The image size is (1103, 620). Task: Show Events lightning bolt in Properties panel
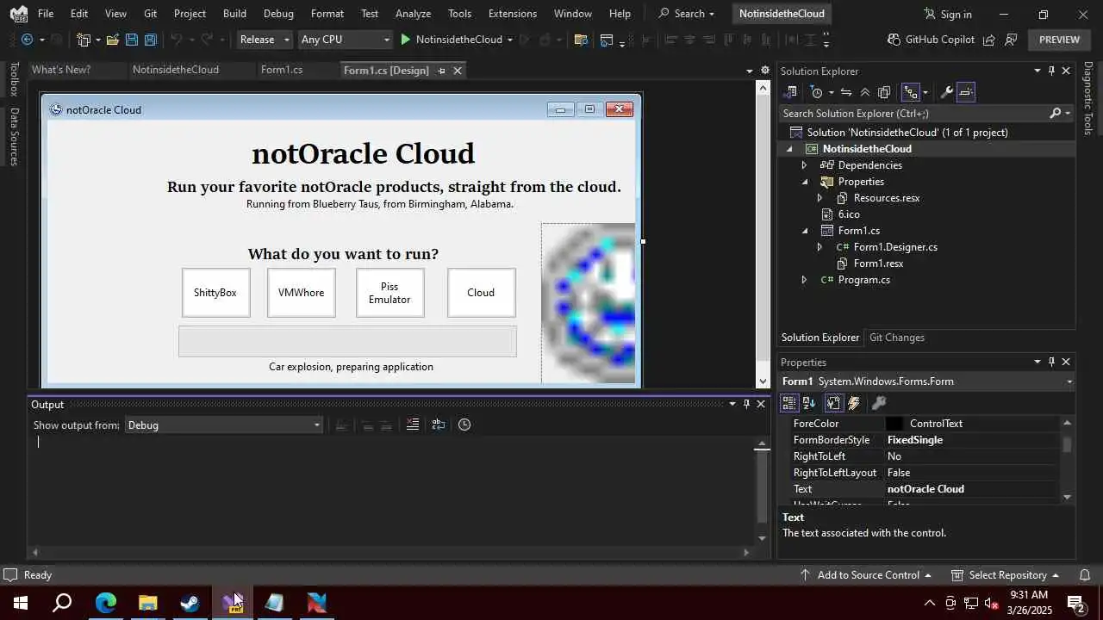[854, 403]
